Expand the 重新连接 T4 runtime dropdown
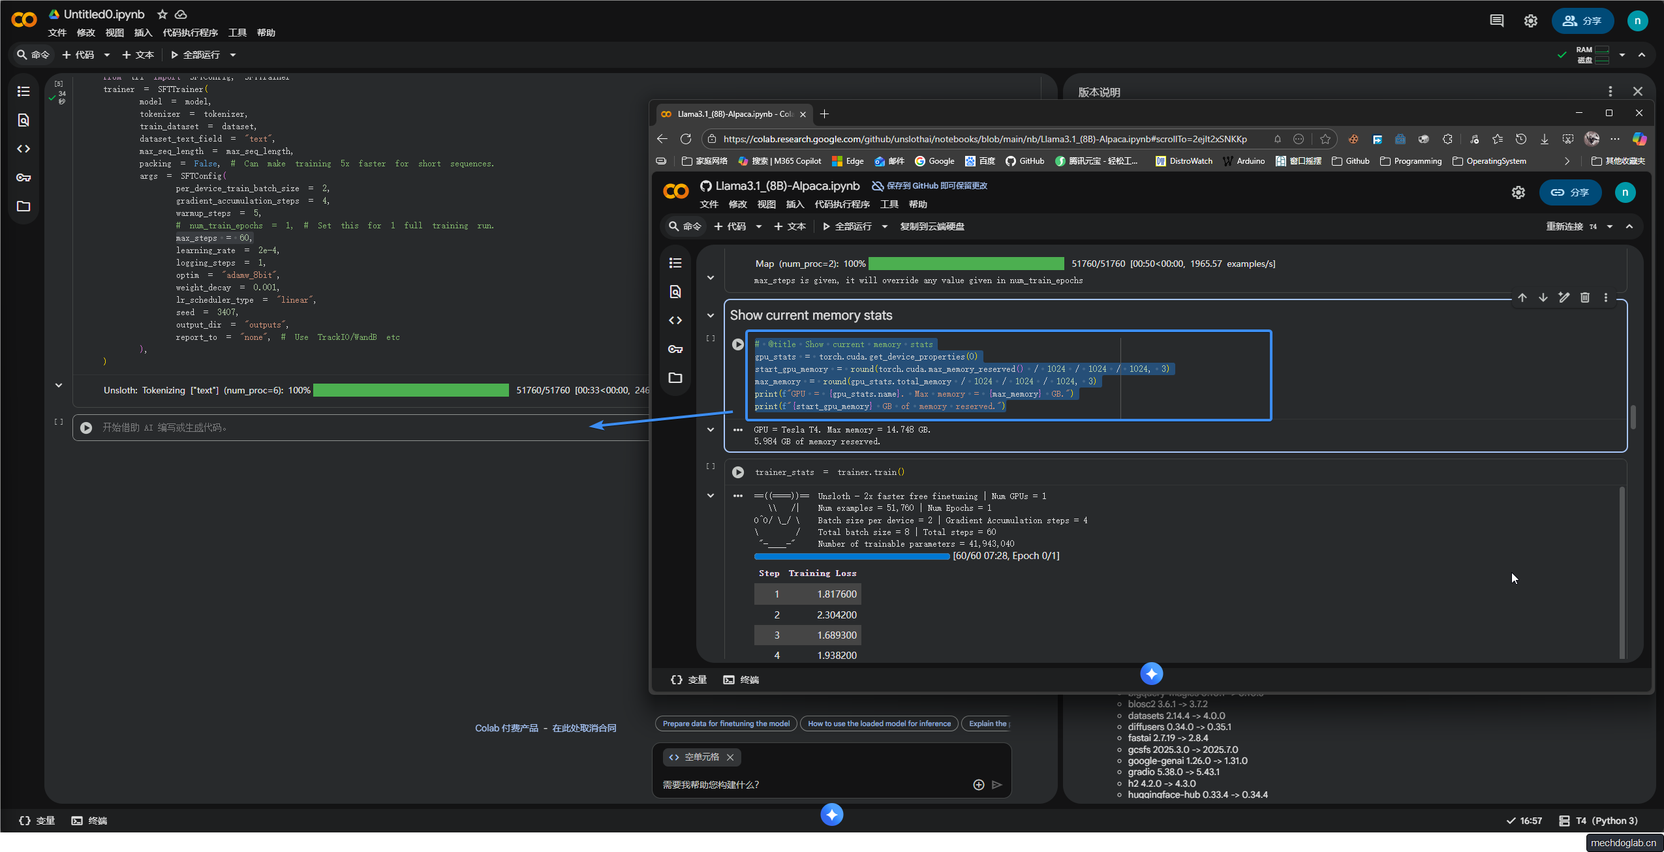This screenshot has width=1664, height=852. coord(1609,226)
